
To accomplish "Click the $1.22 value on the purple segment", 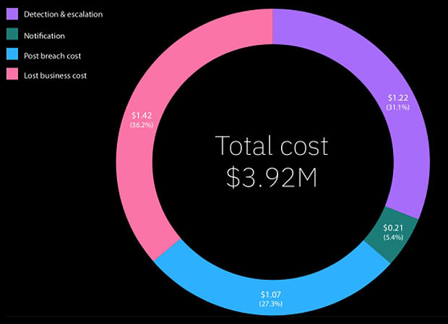I will pos(397,98).
